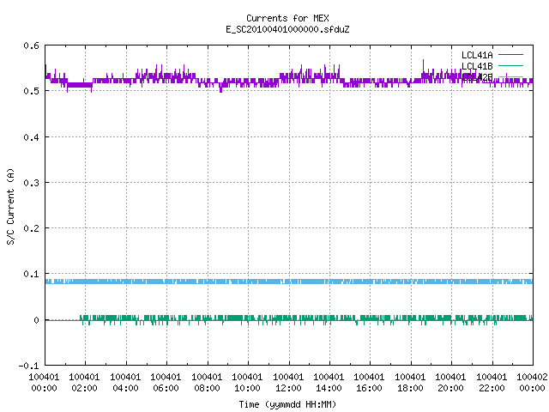Click the 0.1 y-axis tick label
This screenshot has width=549, height=412.
[x=31, y=274]
